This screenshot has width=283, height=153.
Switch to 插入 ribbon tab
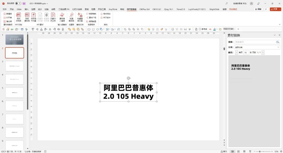click(x=26, y=9)
